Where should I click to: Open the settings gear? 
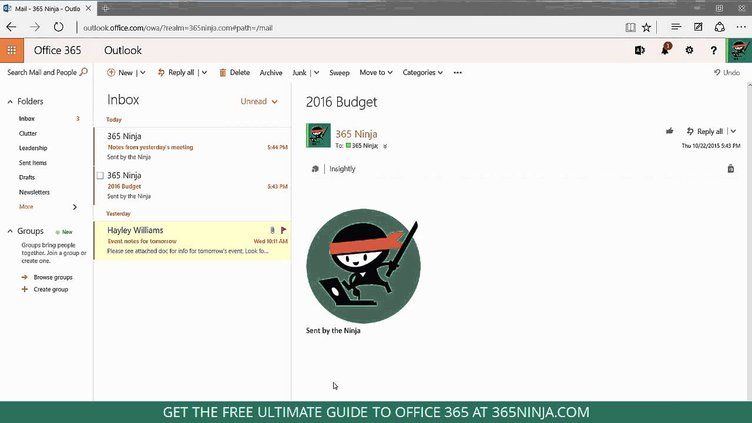pos(689,51)
